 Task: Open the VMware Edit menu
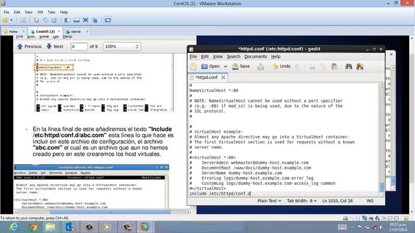[17, 12]
